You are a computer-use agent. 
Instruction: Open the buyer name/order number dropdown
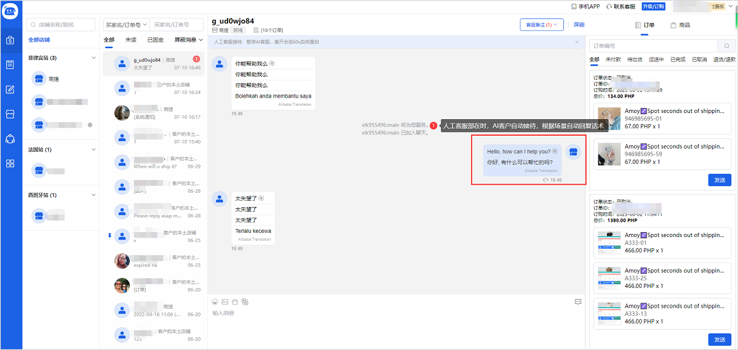127,25
